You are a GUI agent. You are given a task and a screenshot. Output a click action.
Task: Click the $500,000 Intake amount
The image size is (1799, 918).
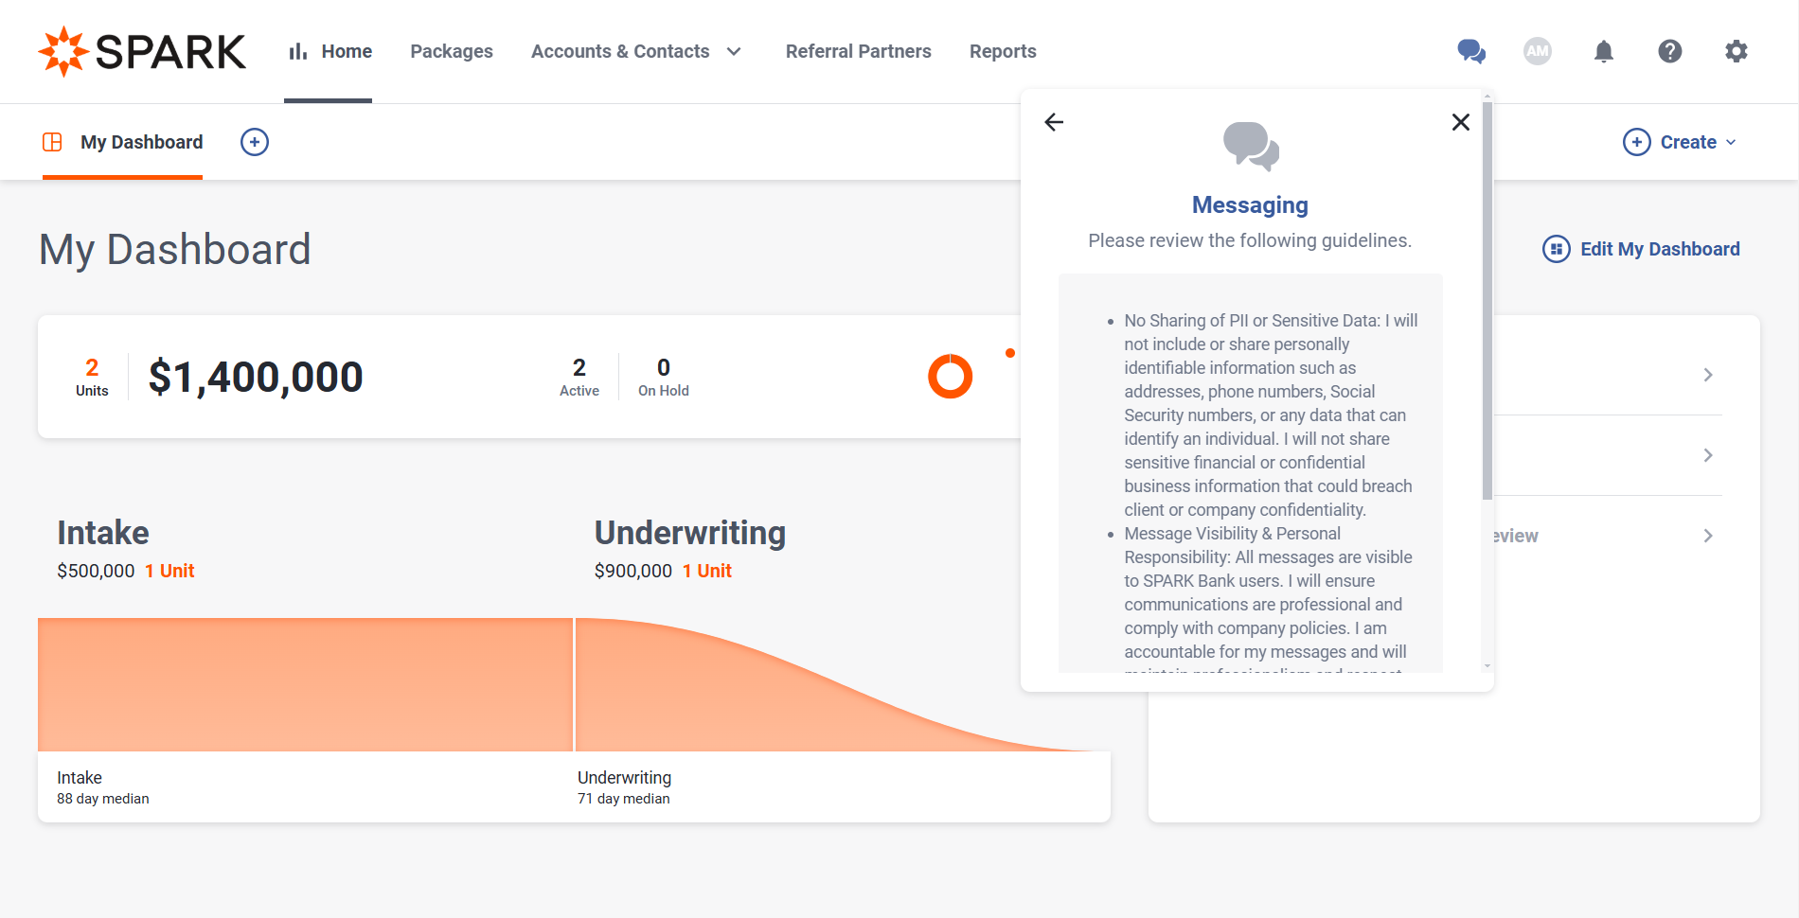tap(96, 571)
